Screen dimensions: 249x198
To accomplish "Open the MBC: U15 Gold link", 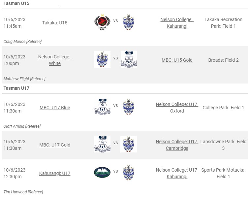I will [177, 60].
